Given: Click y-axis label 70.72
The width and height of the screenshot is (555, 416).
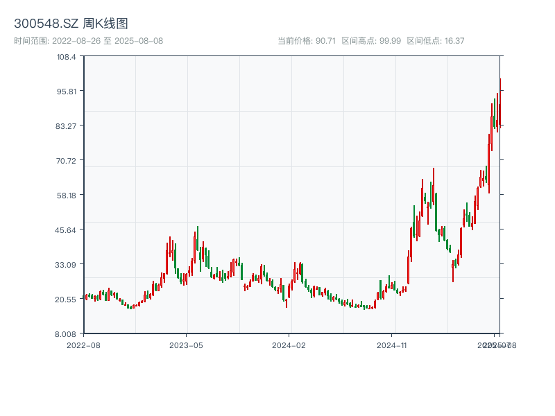Looking at the screenshot, I should click(x=66, y=161).
